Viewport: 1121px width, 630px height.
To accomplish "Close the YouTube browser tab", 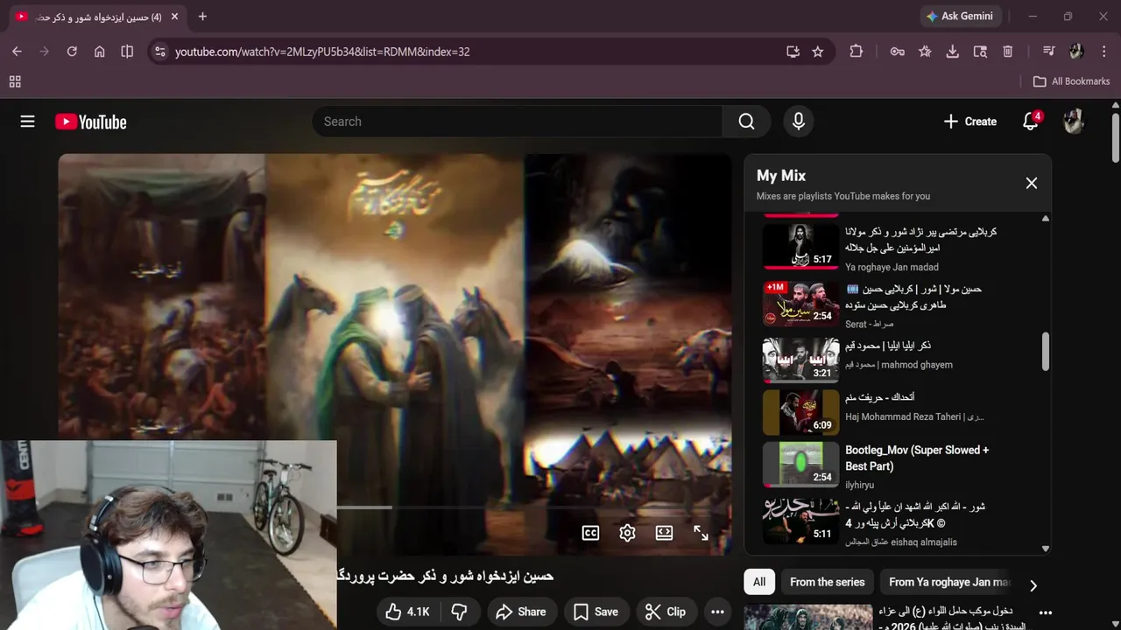I will (174, 17).
